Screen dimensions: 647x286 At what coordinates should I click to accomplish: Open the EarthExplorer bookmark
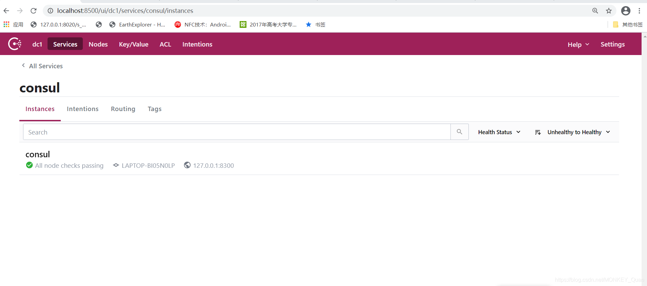point(137,24)
